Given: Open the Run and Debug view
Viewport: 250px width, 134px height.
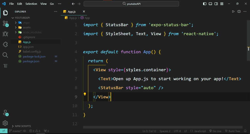Looking at the screenshot, I should click(x=5, y=34).
